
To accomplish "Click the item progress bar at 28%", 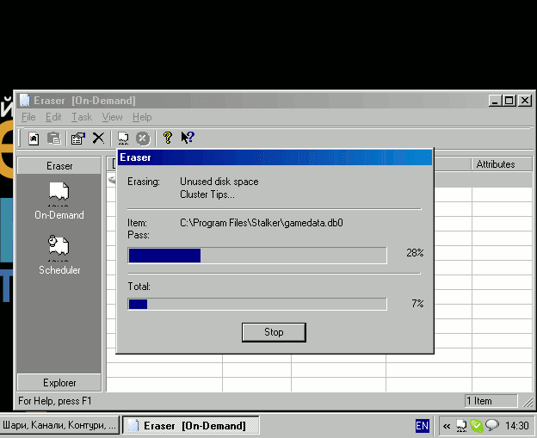I will point(257,256).
